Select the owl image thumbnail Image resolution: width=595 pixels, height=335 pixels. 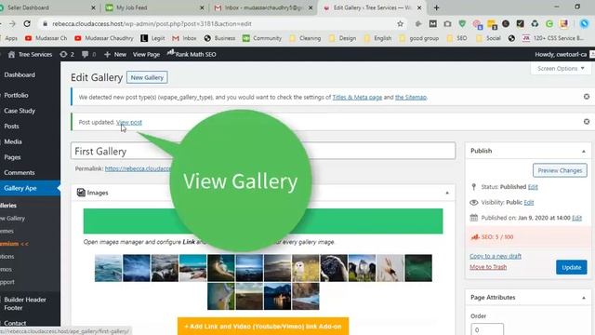coord(306,268)
